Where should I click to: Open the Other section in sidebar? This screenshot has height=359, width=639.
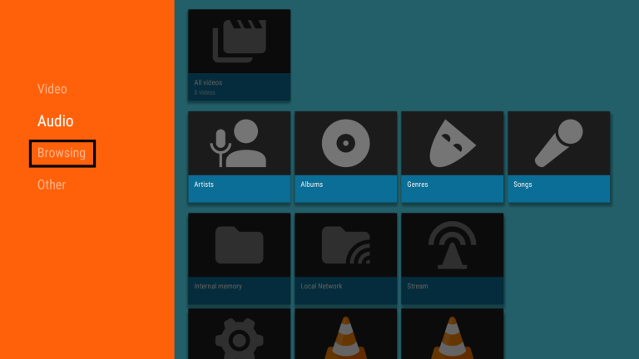pyautogui.click(x=52, y=184)
